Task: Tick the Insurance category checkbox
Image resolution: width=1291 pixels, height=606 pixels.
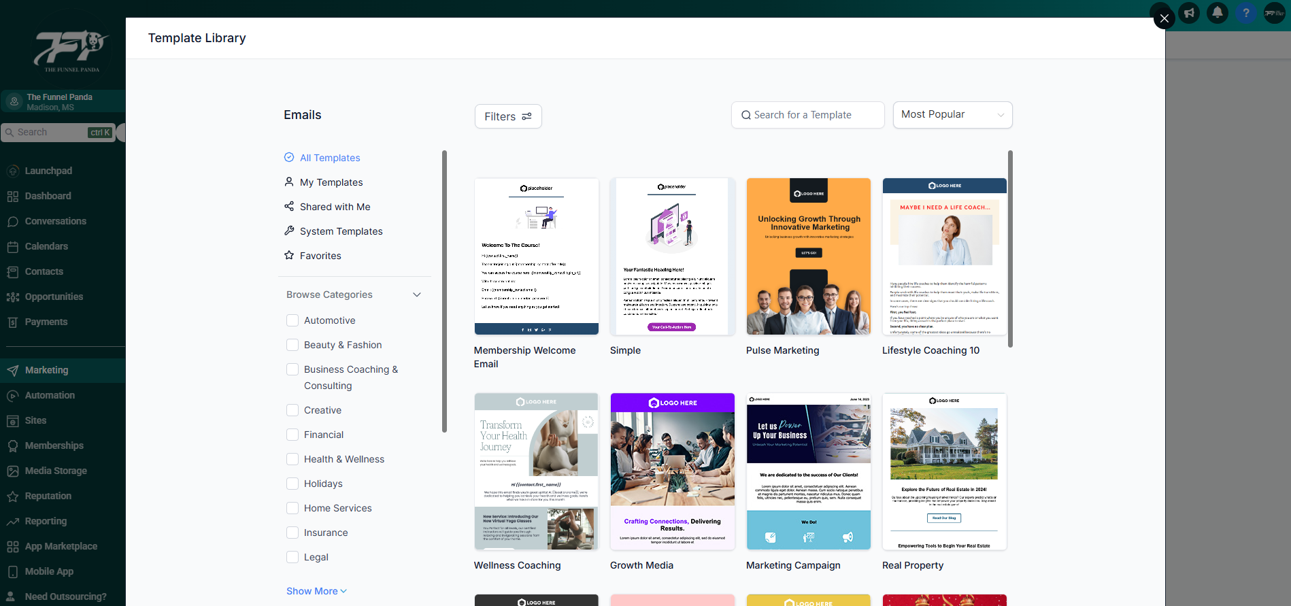Action: (x=292, y=533)
